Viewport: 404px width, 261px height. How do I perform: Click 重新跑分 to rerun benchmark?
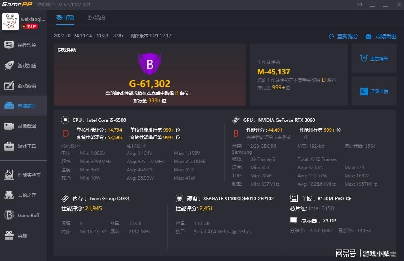tap(348, 36)
